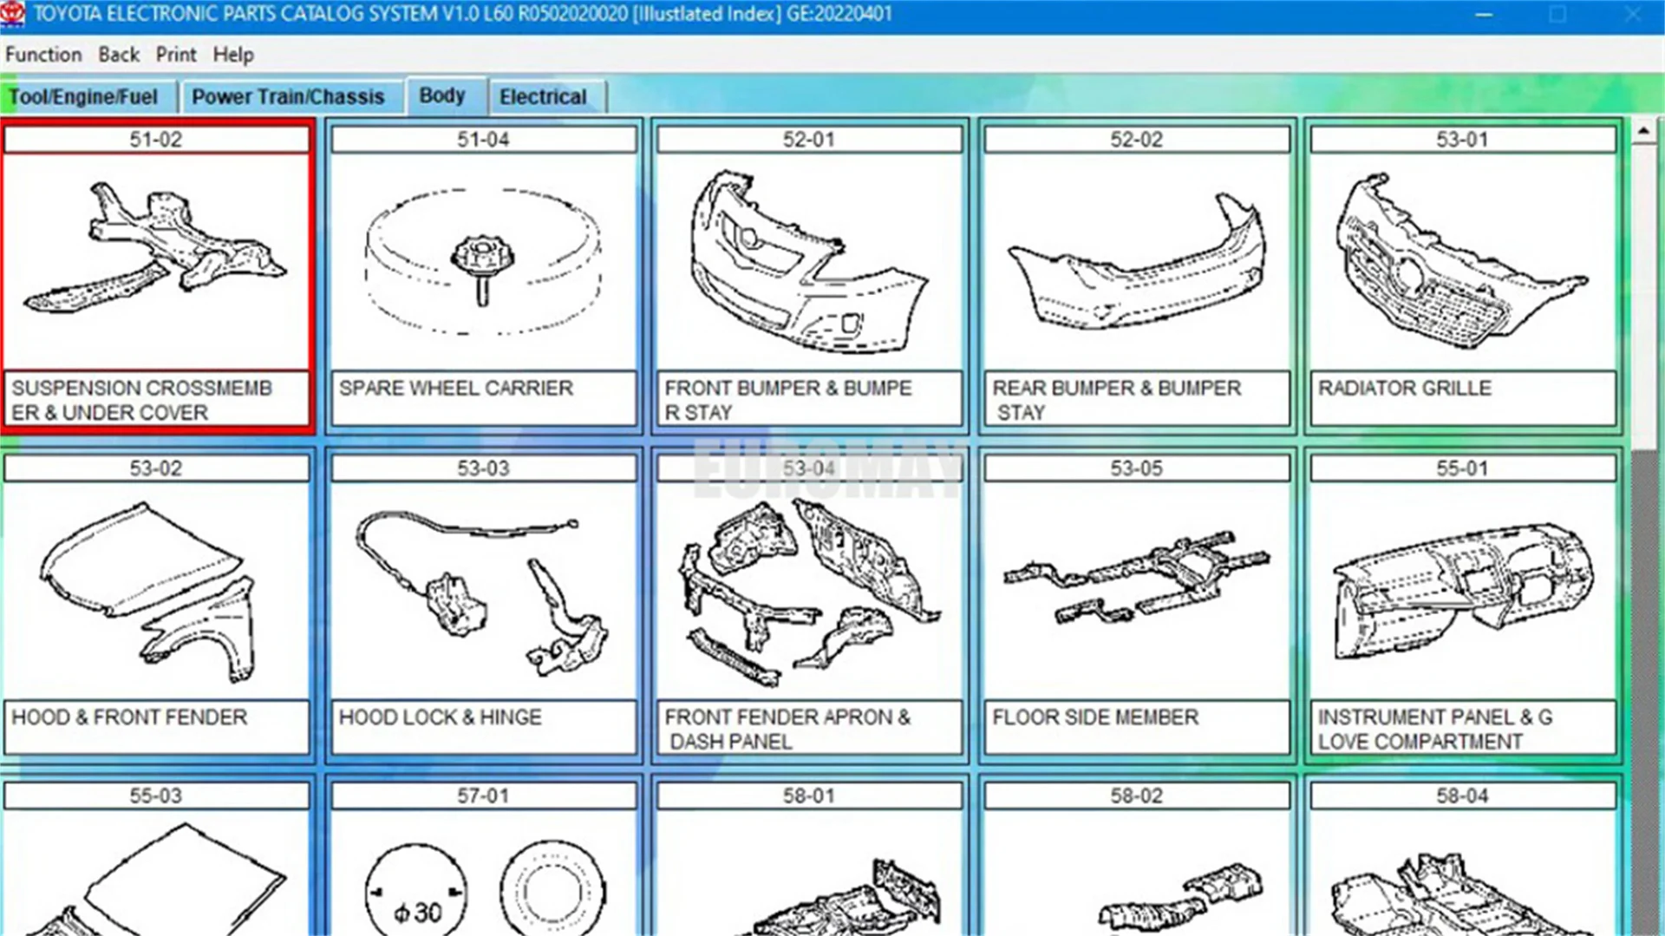
Task: Open the front bumper illustration 52-01
Action: pyautogui.click(x=810, y=262)
